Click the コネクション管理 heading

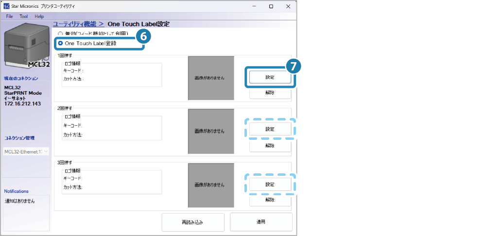19,138
